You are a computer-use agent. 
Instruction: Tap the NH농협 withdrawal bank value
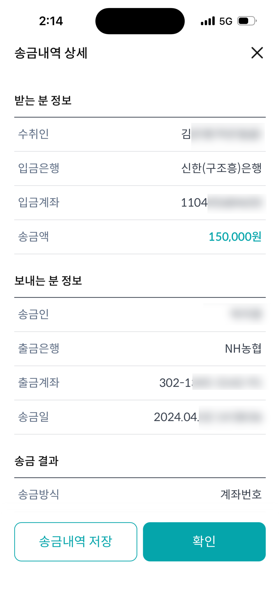(x=243, y=348)
